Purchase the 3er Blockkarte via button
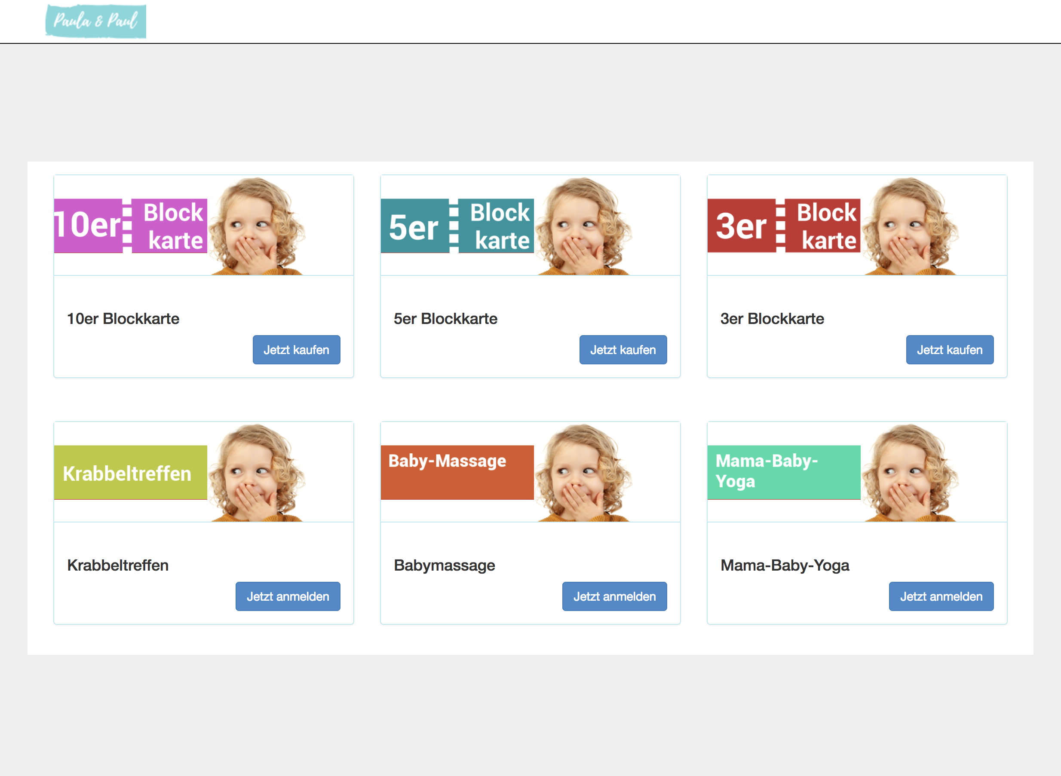Image resolution: width=1061 pixels, height=776 pixels. coord(949,349)
